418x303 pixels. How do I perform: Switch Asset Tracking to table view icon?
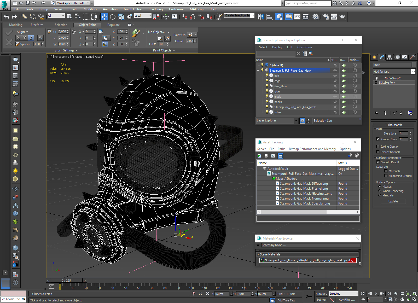click(281, 156)
